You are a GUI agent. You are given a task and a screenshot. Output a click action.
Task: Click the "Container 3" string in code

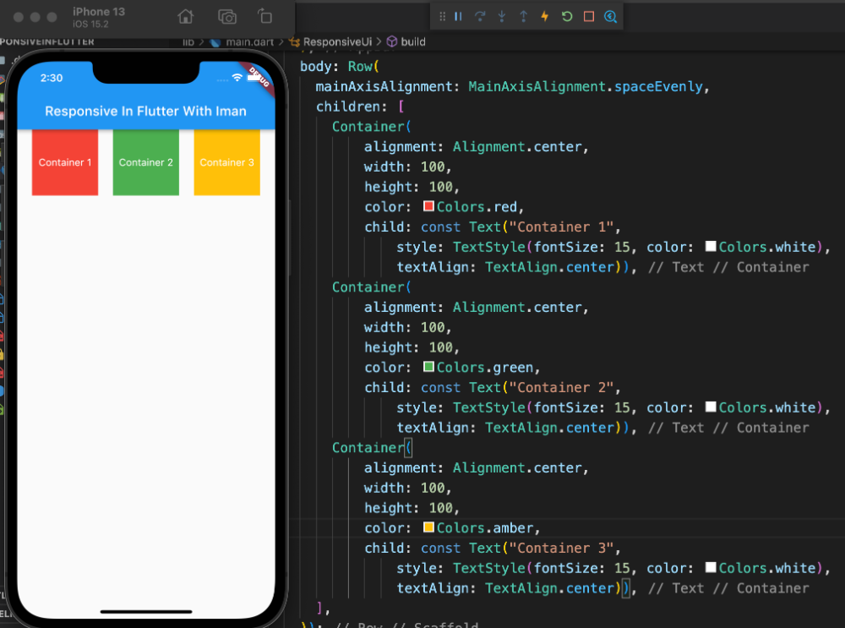tap(561, 549)
